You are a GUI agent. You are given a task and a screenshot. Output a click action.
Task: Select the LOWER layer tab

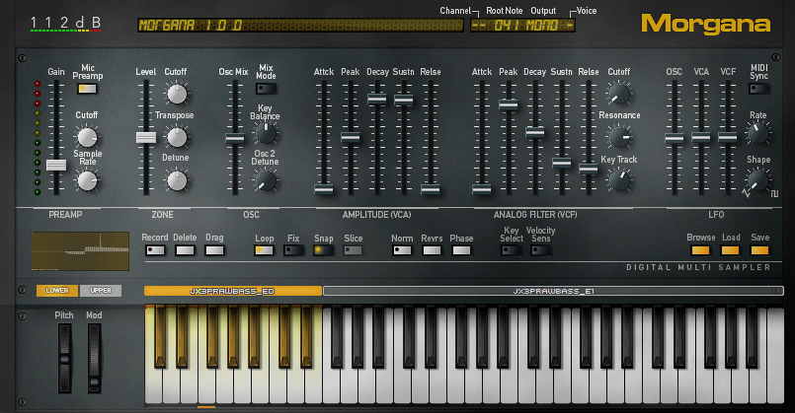tap(57, 291)
